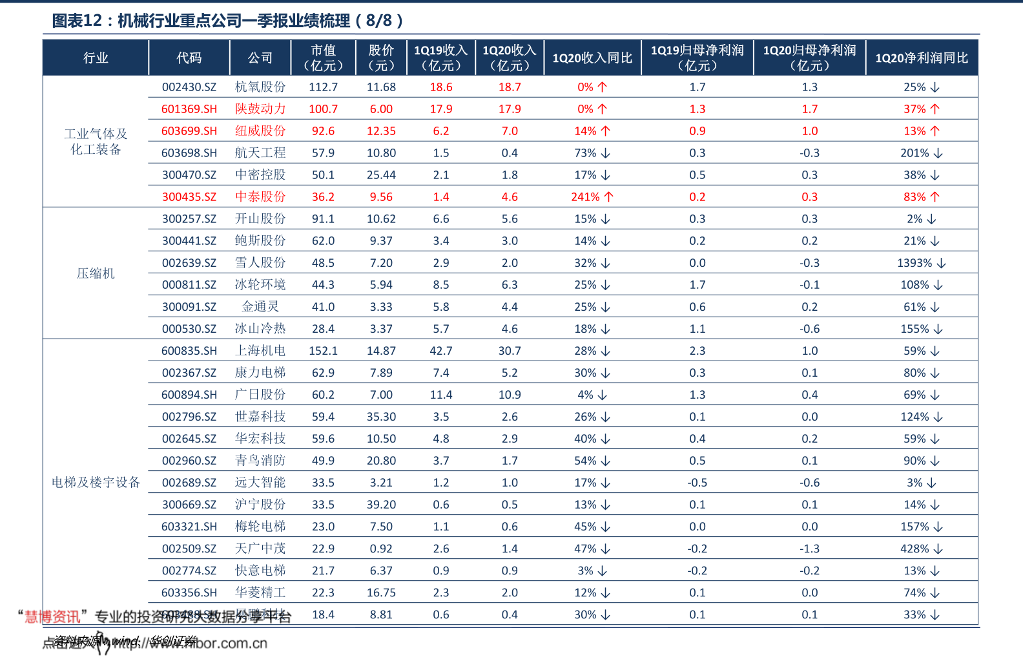The width and height of the screenshot is (1023, 661).
Task: Click company name 陕鼓动力
Action: click(260, 109)
